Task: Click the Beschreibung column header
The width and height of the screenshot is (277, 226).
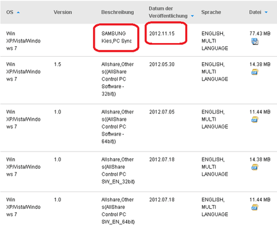Action: 118,12
